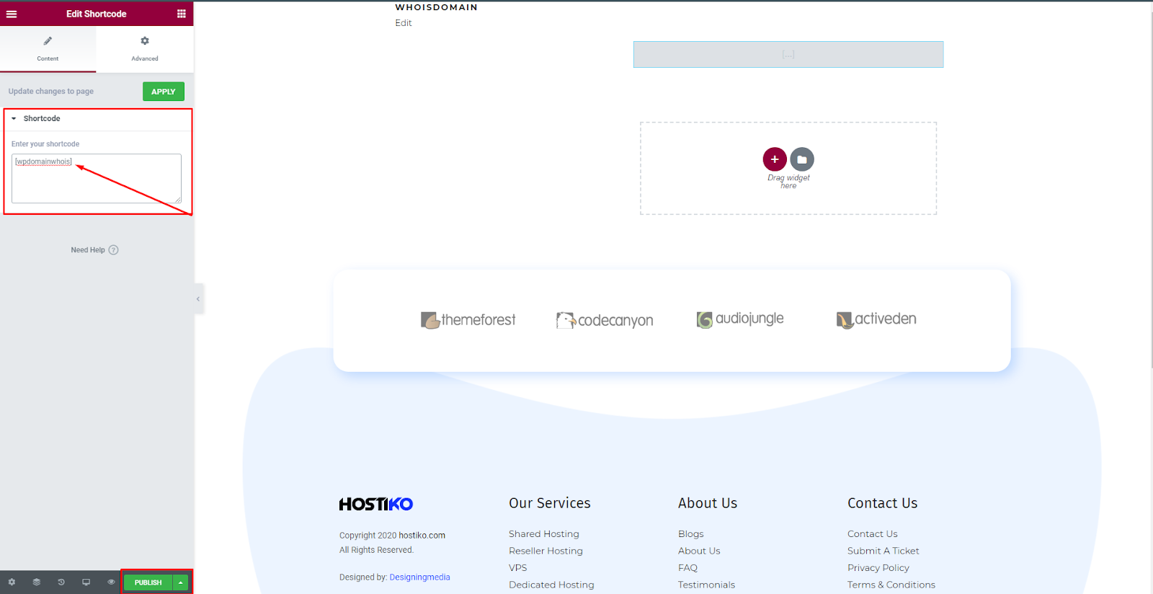Open Submit A Ticket link
This screenshot has height=594, width=1153.
pyautogui.click(x=883, y=551)
